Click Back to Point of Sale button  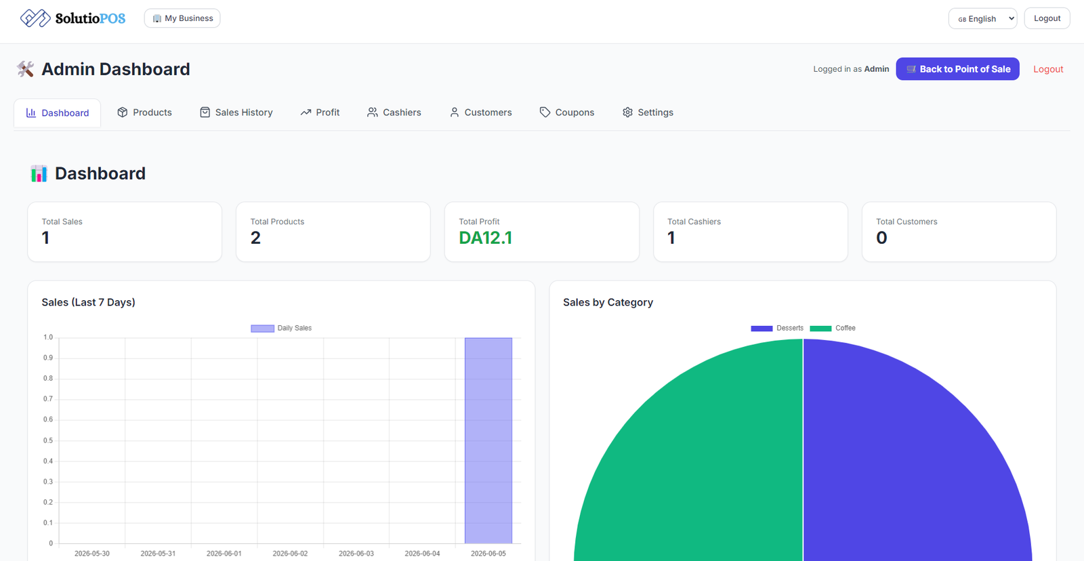pyautogui.click(x=957, y=69)
